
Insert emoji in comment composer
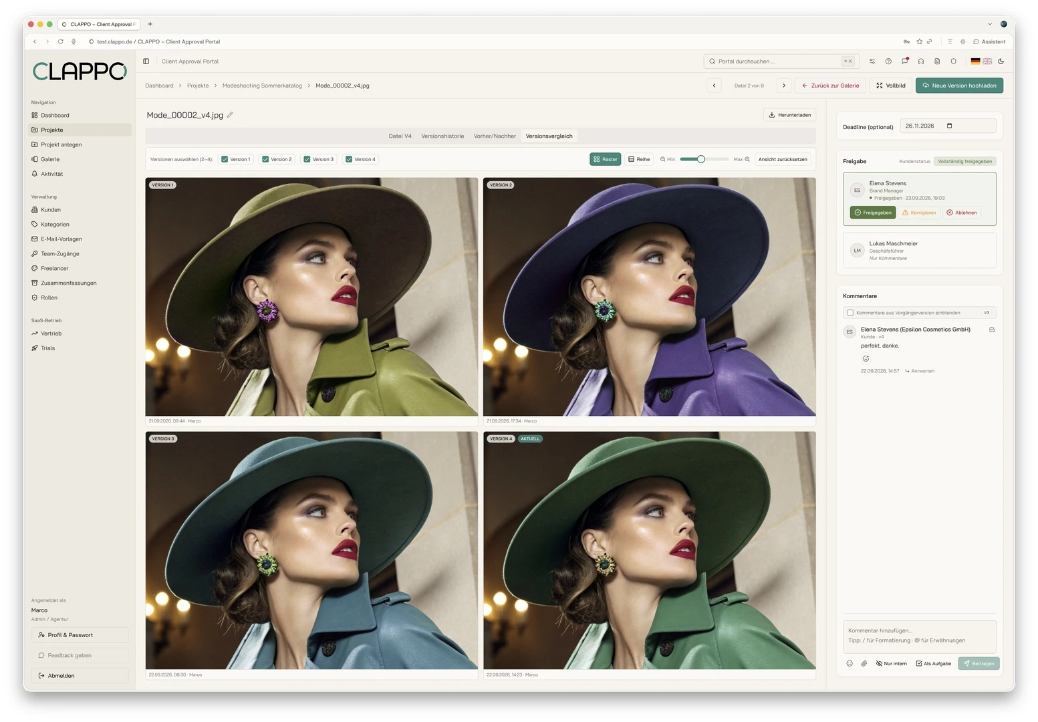(x=850, y=664)
